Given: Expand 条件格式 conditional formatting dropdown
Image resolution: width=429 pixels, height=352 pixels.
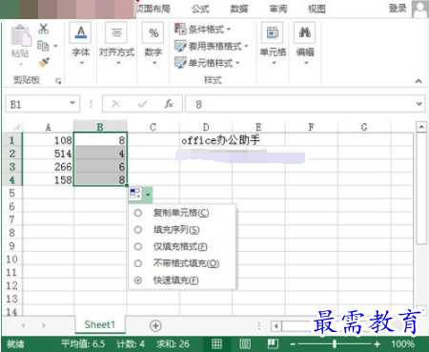Looking at the screenshot, I should click(229, 30).
